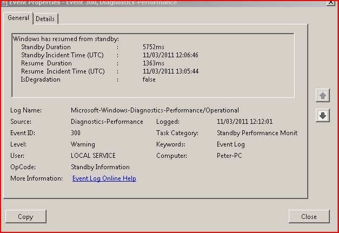The image size is (339, 233).
Task: Click the Task Category label
Action: (177, 133)
